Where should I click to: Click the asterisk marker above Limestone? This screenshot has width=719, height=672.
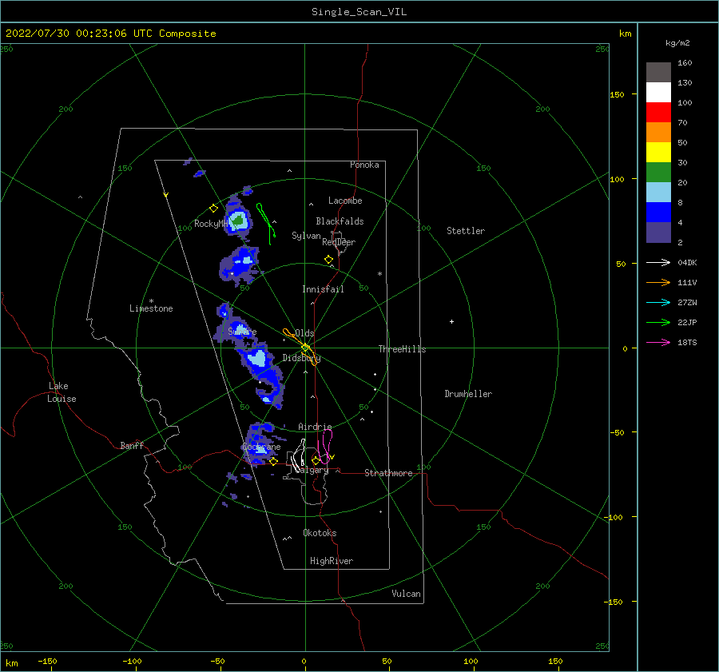coord(151,301)
